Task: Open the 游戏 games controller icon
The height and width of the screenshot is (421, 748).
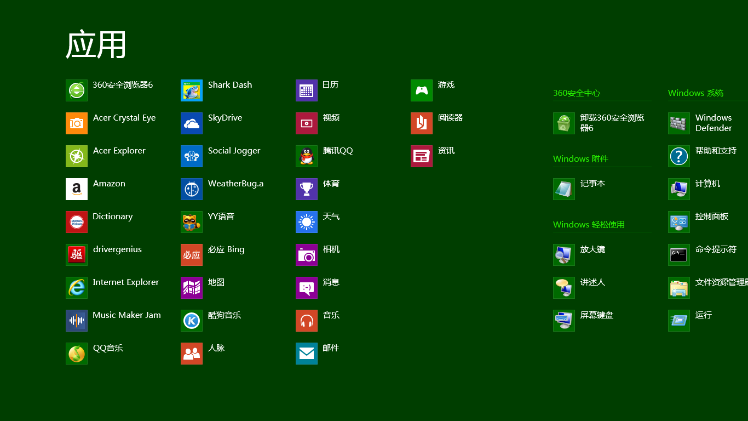Action: point(422,90)
